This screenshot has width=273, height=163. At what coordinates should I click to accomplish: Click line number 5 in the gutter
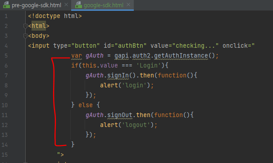tap(6, 56)
